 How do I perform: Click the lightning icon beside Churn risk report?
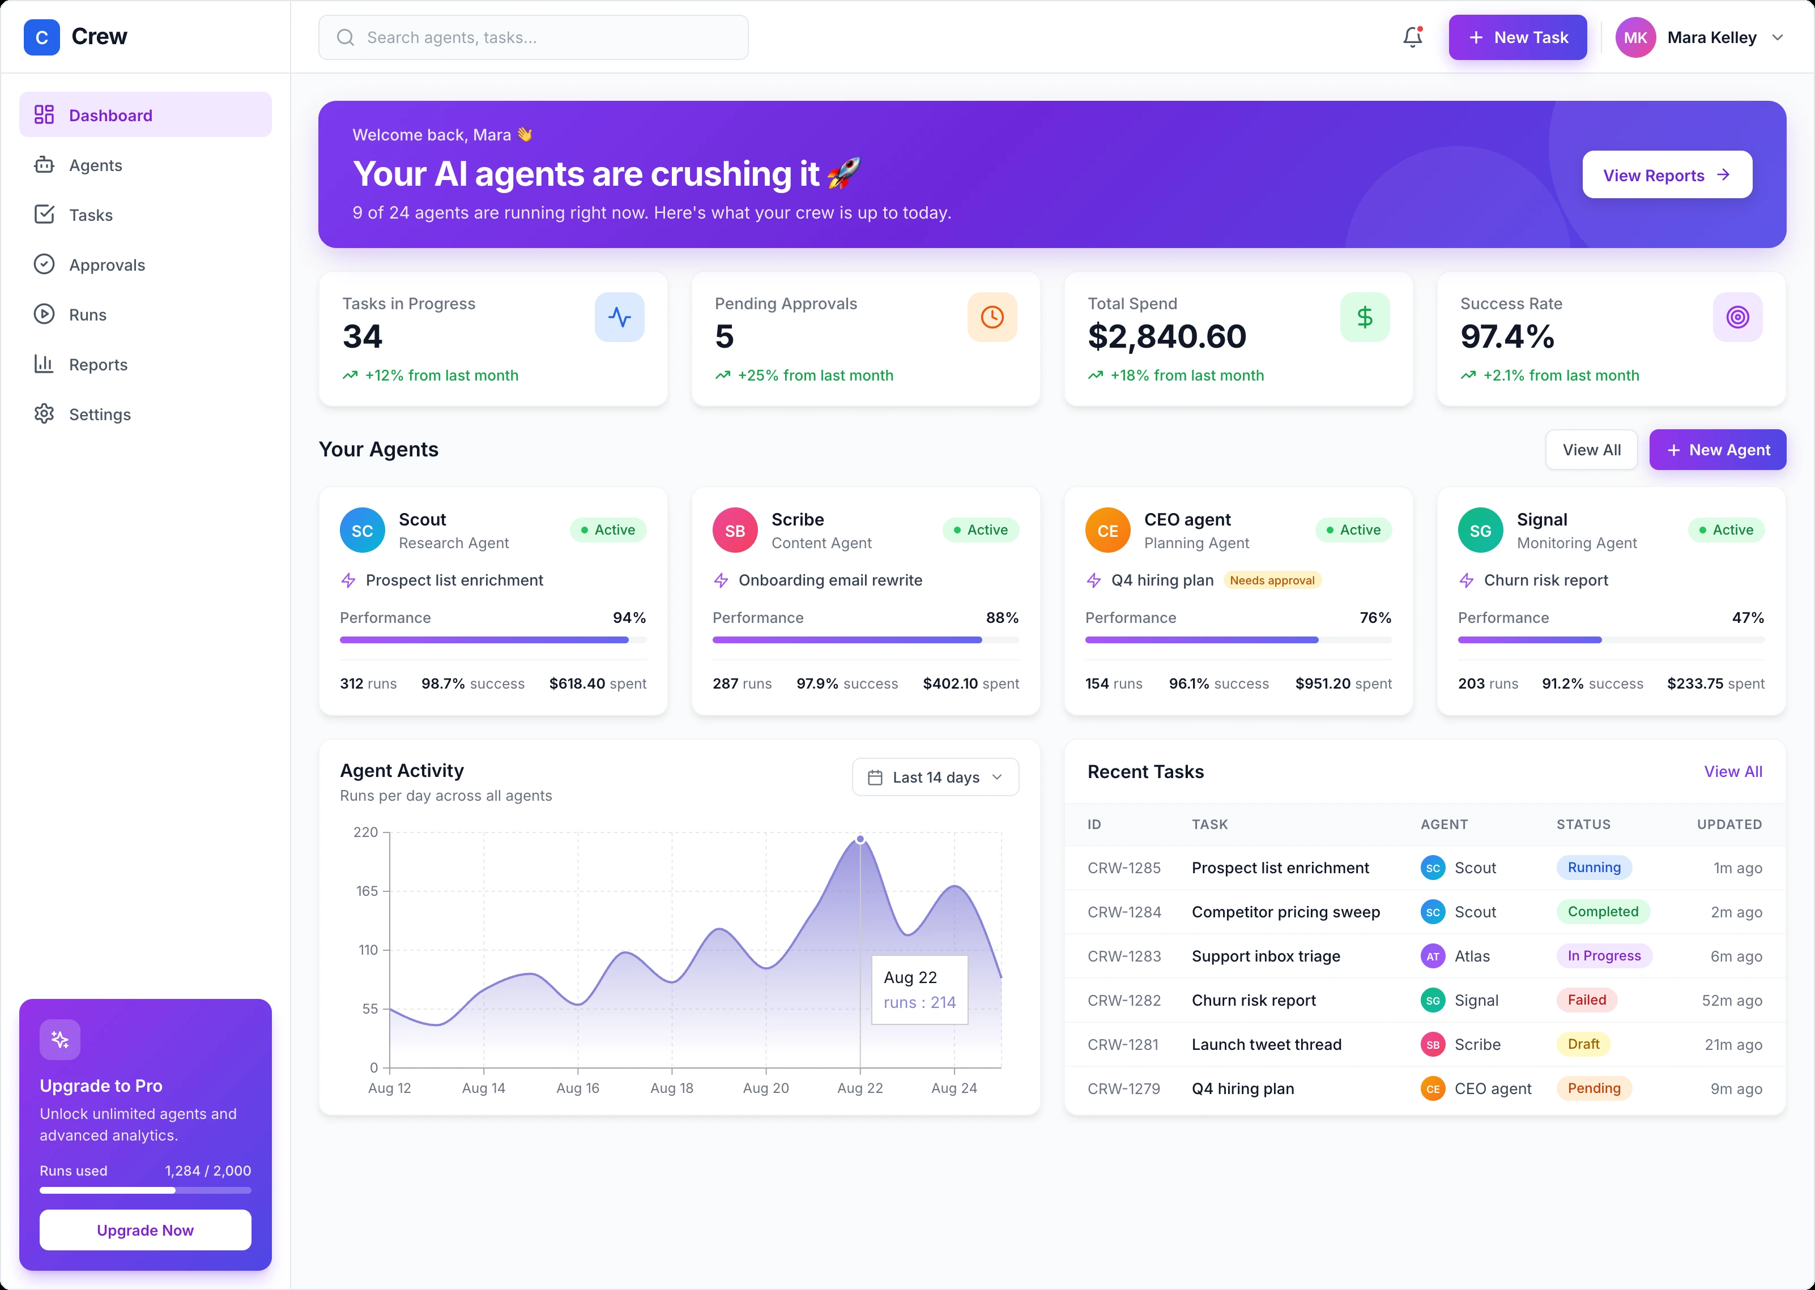(1466, 580)
